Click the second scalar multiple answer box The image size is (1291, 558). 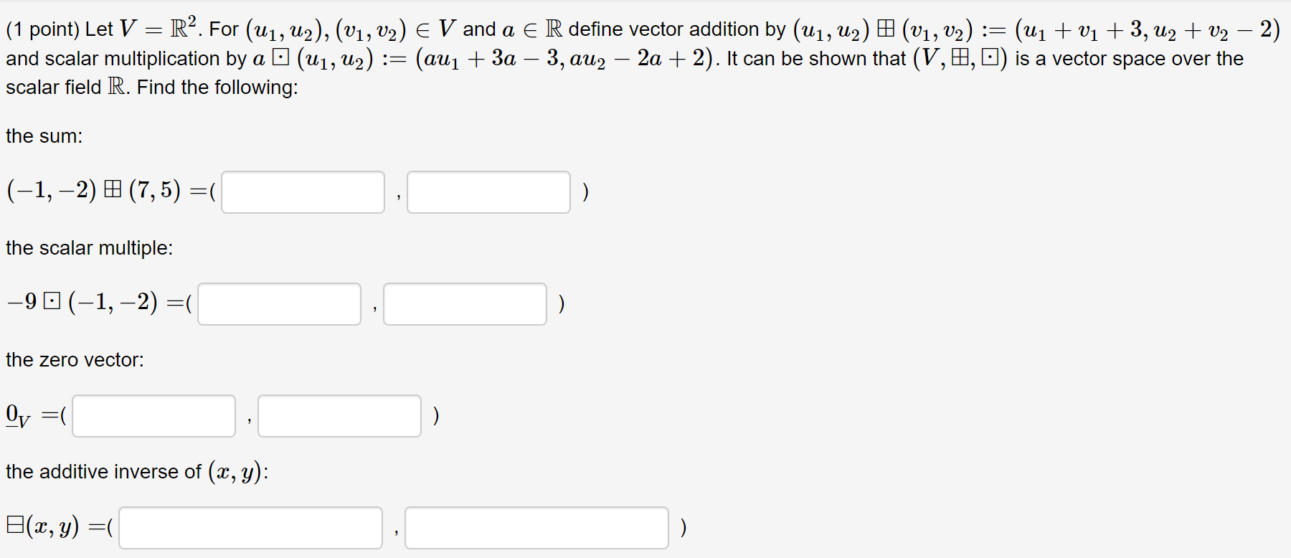point(465,304)
